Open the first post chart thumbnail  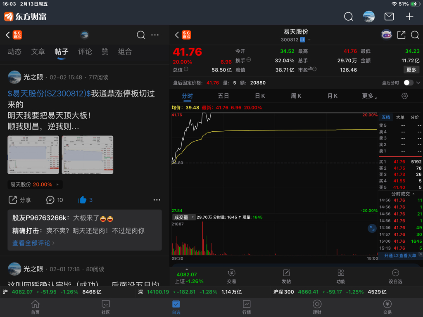point(33,155)
